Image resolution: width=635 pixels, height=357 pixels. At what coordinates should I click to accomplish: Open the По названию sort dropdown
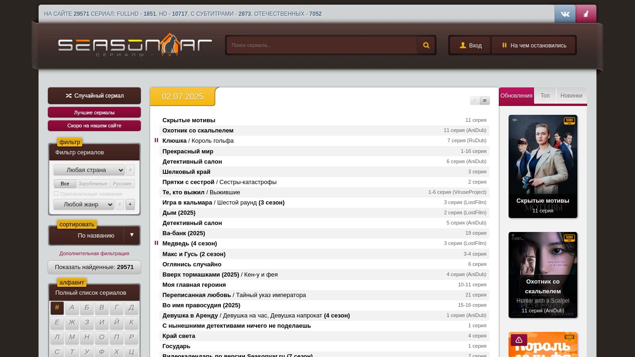tap(87, 236)
